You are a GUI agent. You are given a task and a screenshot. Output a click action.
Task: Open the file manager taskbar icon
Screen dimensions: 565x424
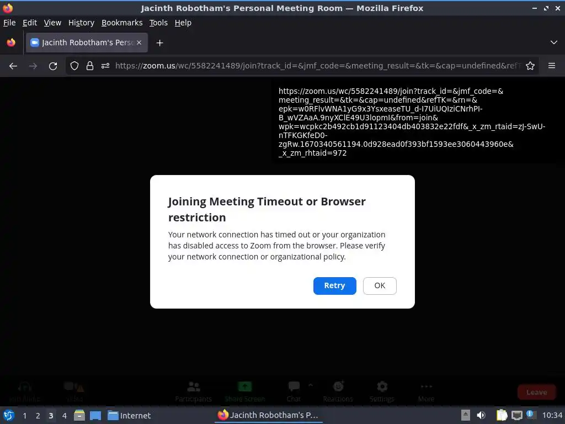pyautogui.click(x=79, y=415)
